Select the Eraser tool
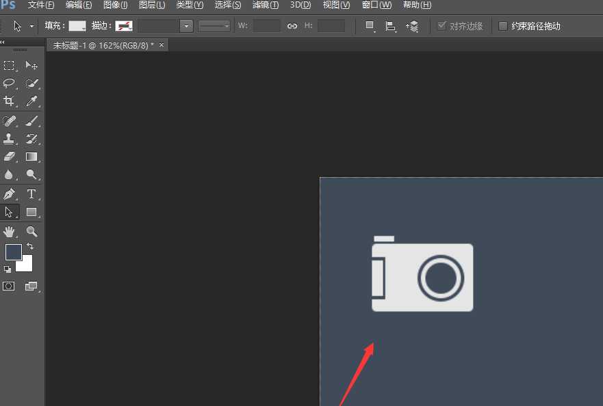This screenshot has width=603, height=406. 10,157
